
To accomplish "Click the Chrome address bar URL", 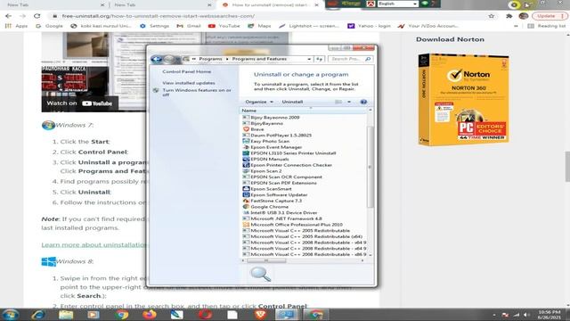I will coord(159,16).
